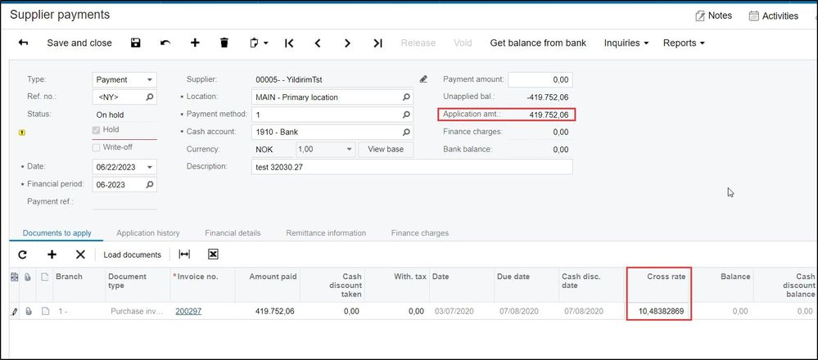Click the Due date column header
Screen dimensions: 818x360
click(x=526, y=285)
